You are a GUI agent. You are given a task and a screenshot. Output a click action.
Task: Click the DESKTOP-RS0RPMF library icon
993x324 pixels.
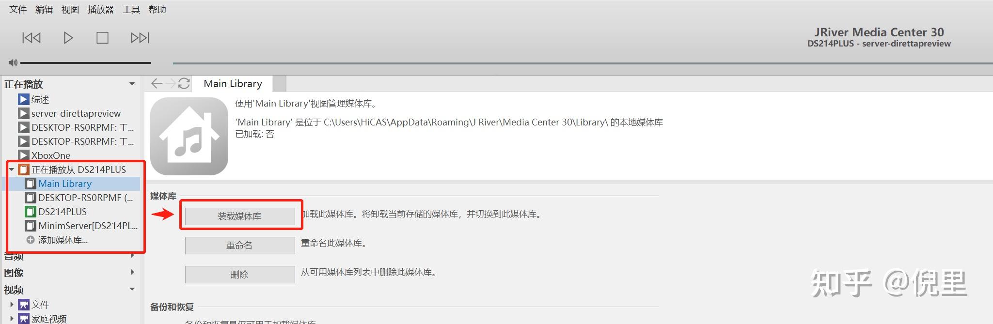31,198
